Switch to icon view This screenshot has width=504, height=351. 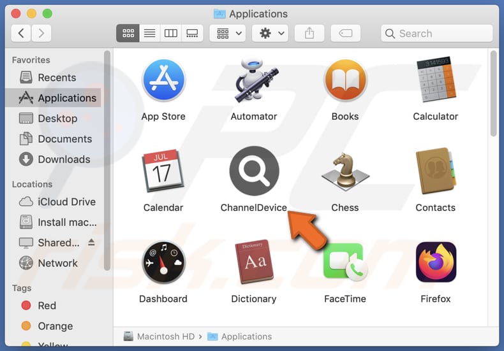pyautogui.click(x=128, y=33)
